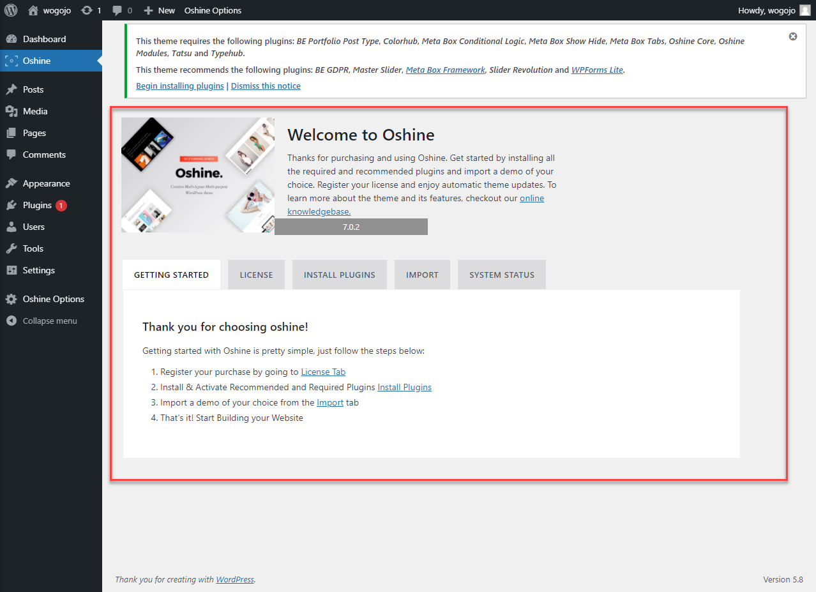Click the Dismiss this notice link
Screen dimensions: 816x592
click(x=266, y=86)
